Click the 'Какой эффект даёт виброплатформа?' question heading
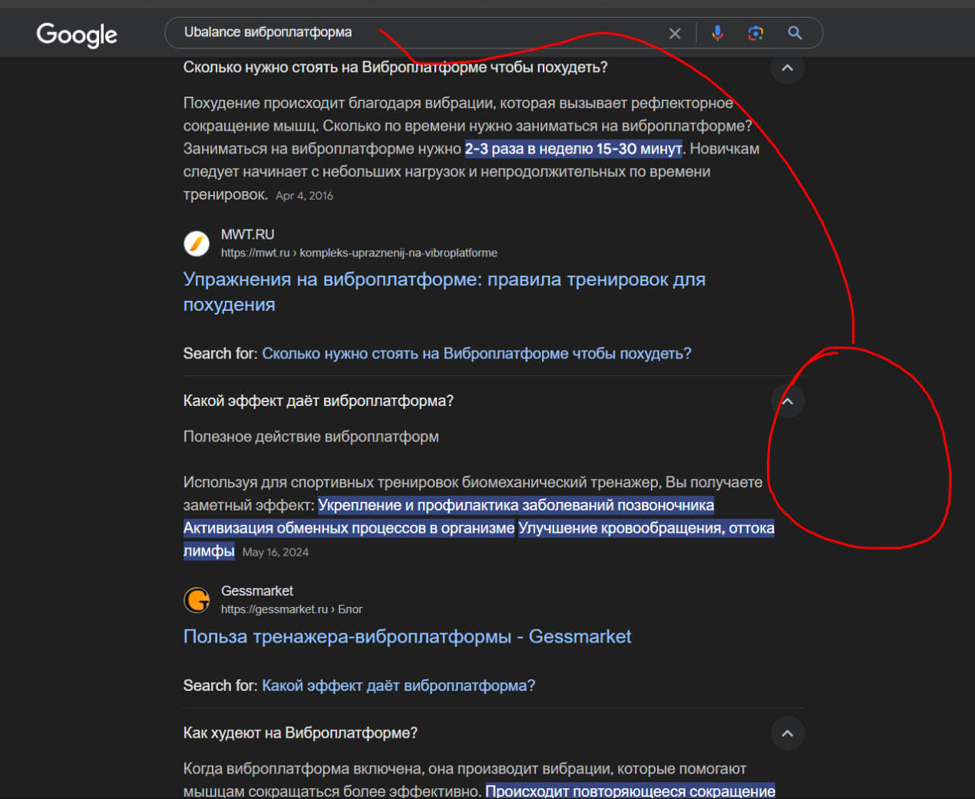The width and height of the screenshot is (975, 799). pyautogui.click(x=318, y=401)
